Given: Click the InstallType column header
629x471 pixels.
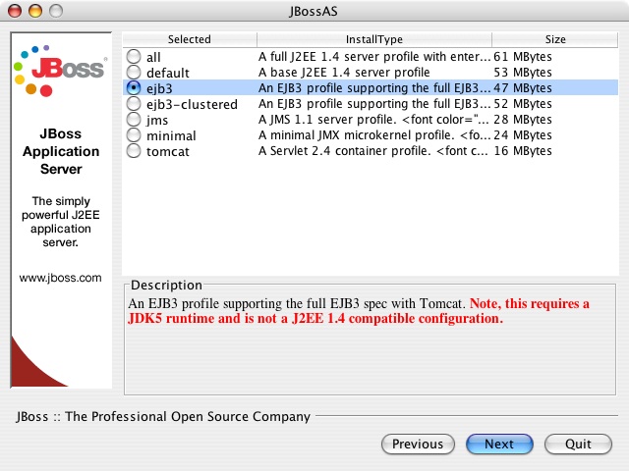Looking at the screenshot, I should tap(374, 39).
